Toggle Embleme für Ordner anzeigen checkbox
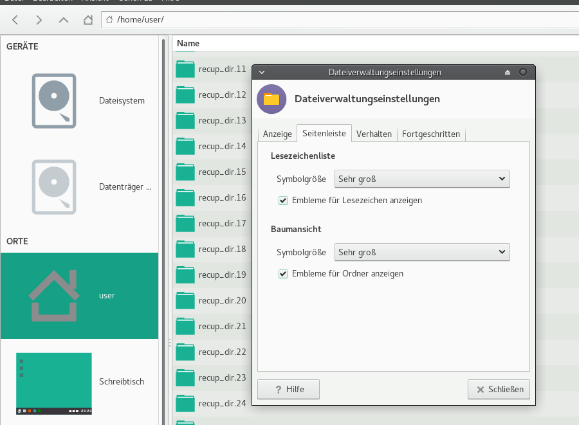Image resolution: width=579 pixels, height=425 pixels. point(283,274)
